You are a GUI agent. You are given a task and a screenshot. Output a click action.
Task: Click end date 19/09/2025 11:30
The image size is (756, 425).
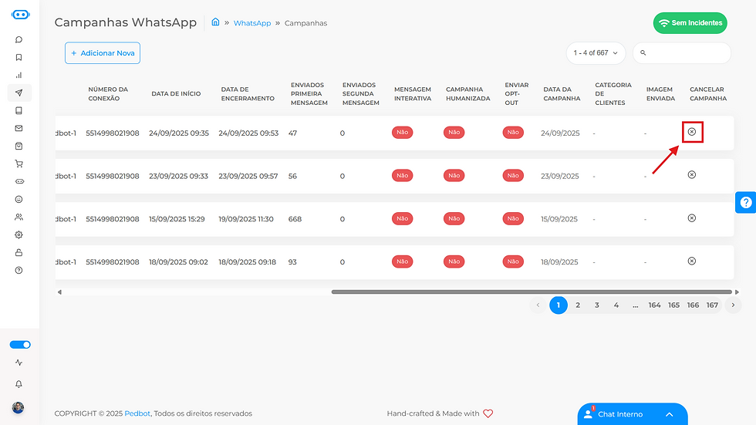click(246, 219)
